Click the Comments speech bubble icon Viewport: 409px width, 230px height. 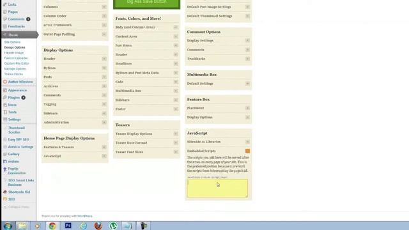5,19
